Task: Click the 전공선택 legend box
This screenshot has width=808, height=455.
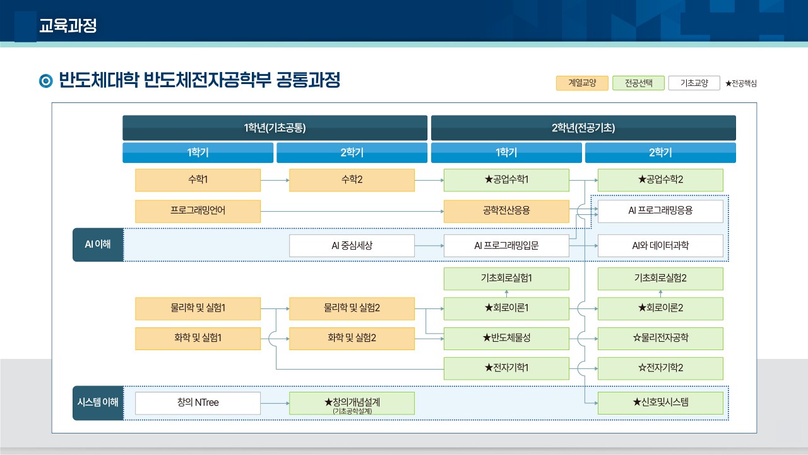Action: tap(638, 83)
